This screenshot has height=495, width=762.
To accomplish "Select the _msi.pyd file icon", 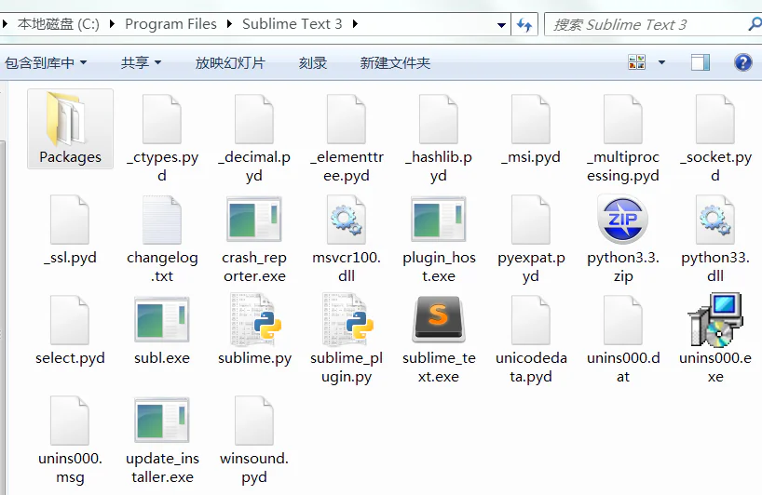I will click(x=531, y=119).
